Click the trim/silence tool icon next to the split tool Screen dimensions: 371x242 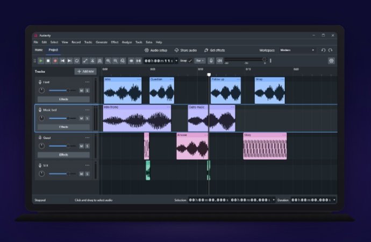point(100,61)
